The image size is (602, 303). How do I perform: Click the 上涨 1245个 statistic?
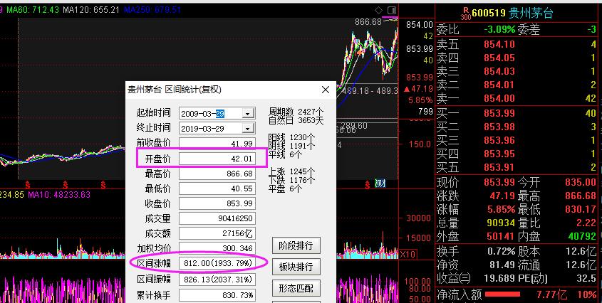tap(291, 171)
